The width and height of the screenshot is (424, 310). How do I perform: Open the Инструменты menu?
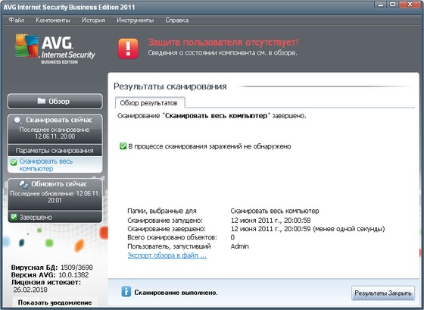(x=136, y=20)
